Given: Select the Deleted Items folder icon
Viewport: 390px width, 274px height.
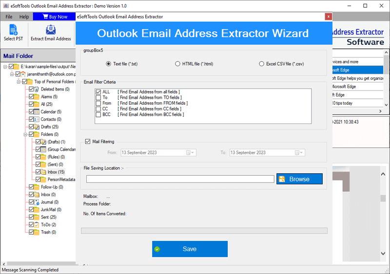Looking at the screenshot, I should (x=37, y=89).
